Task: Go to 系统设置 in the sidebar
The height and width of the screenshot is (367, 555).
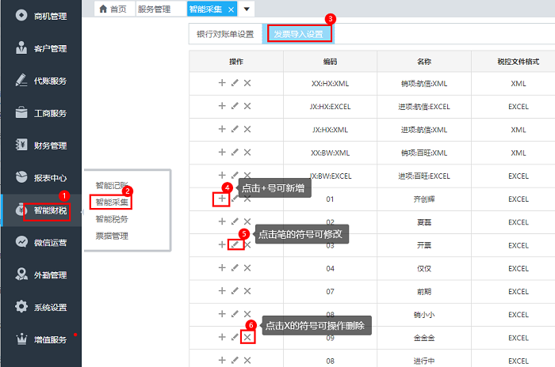Action: pyautogui.click(x=50, y=308)
